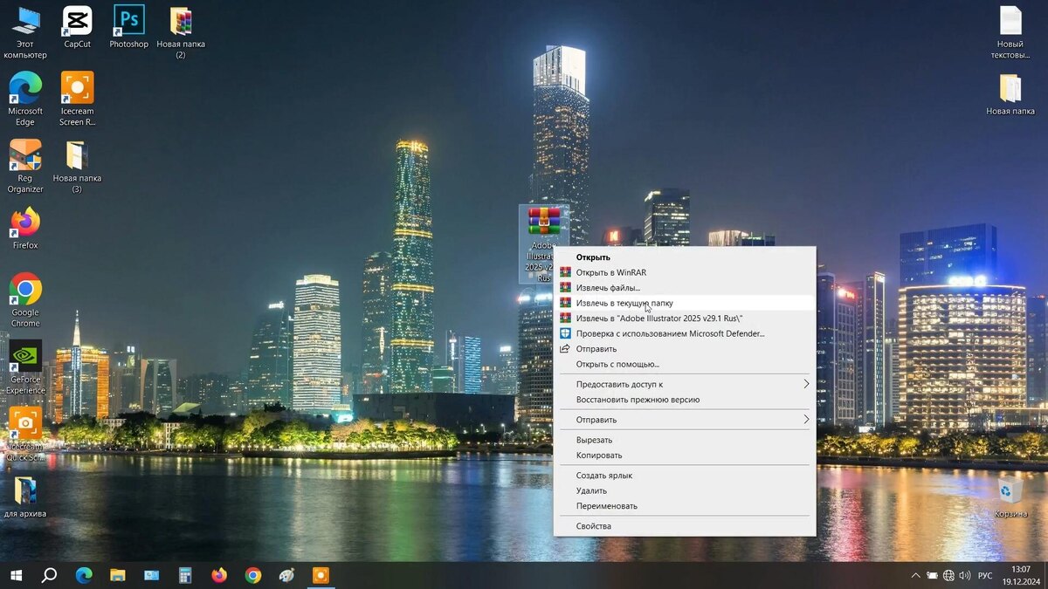Image resolution: width=1048 pixels, height=589 pixels.
Task: Choose 'Извлечь файлы...' menu entry
Action: [x=685, y=288]
